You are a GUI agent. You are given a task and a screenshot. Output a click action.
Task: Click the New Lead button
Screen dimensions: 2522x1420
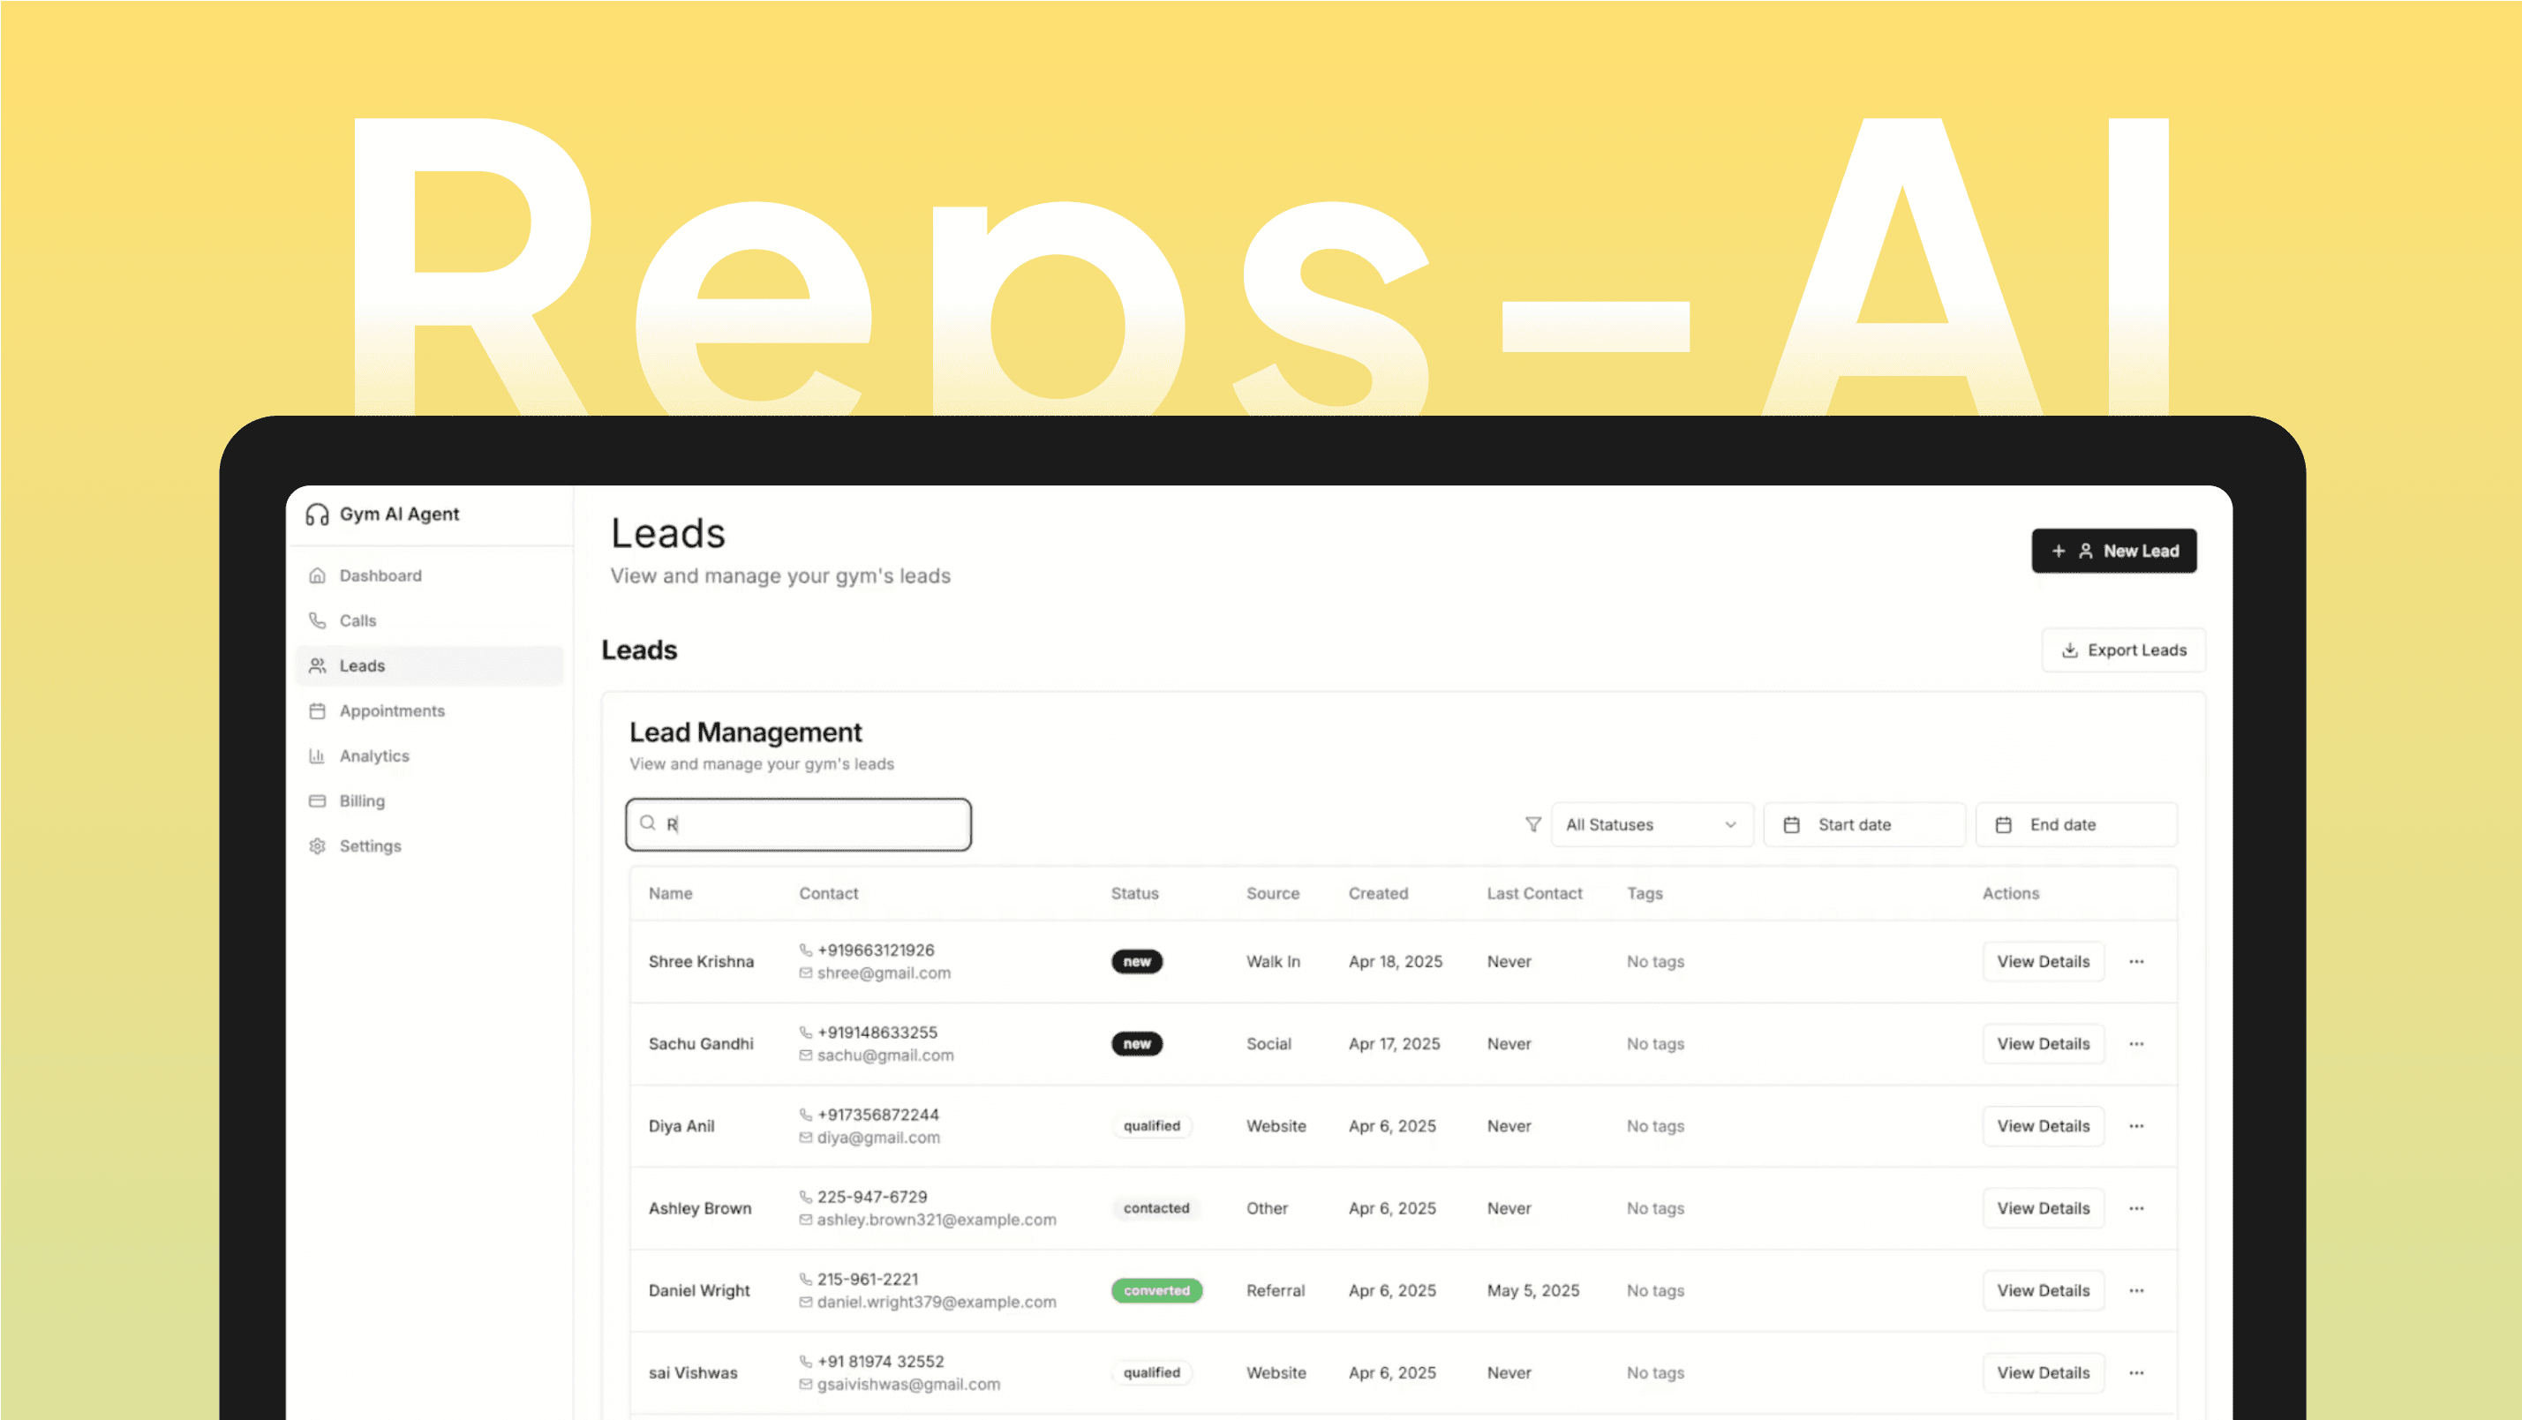tap(2112, 551)
